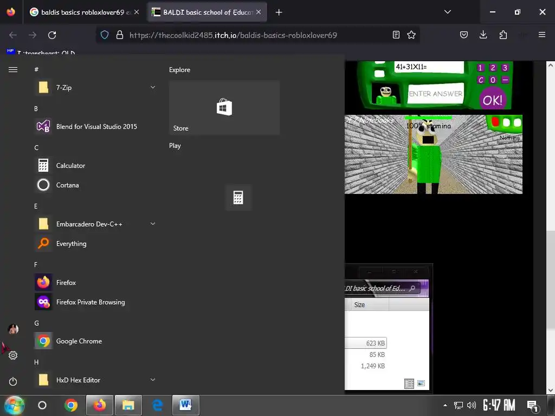Open Cortana circle on taskbar
This screenshot has height=416, width=555.
coord(42,405)
